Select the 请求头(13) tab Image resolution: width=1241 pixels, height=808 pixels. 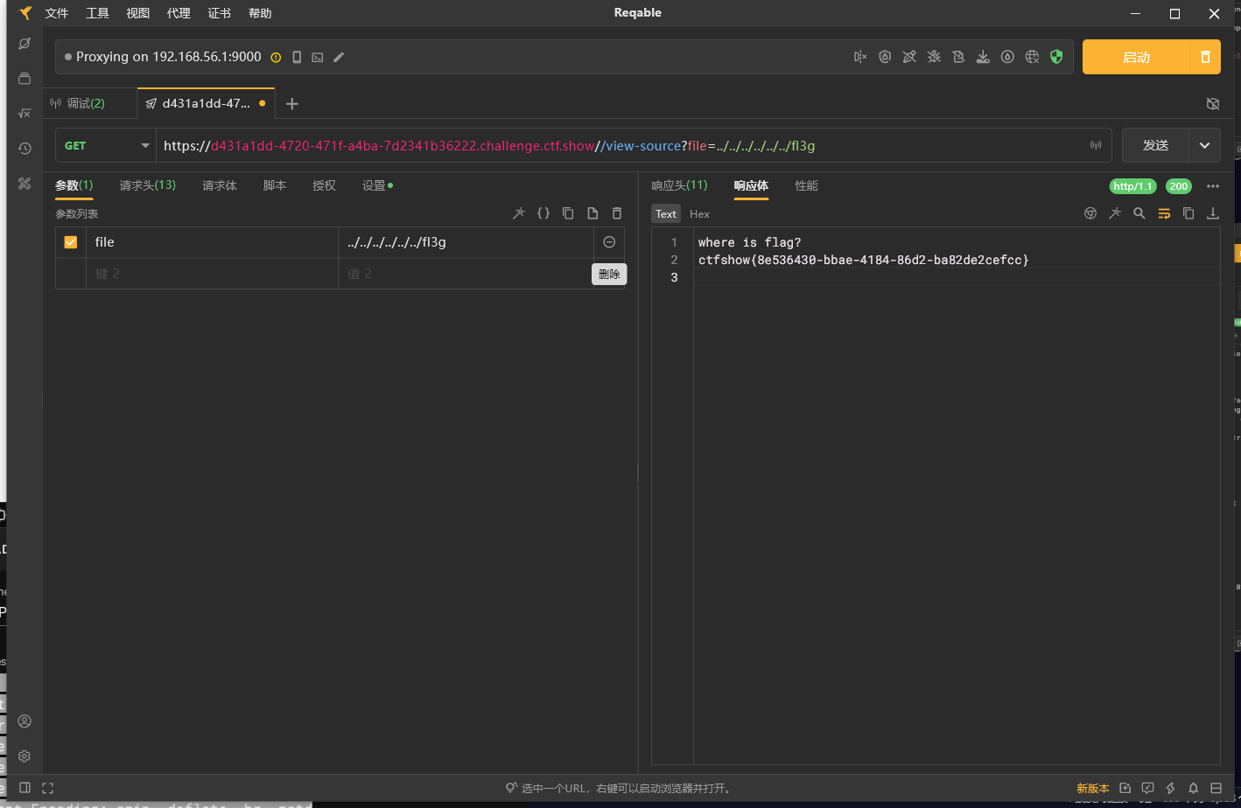point(148,185)
